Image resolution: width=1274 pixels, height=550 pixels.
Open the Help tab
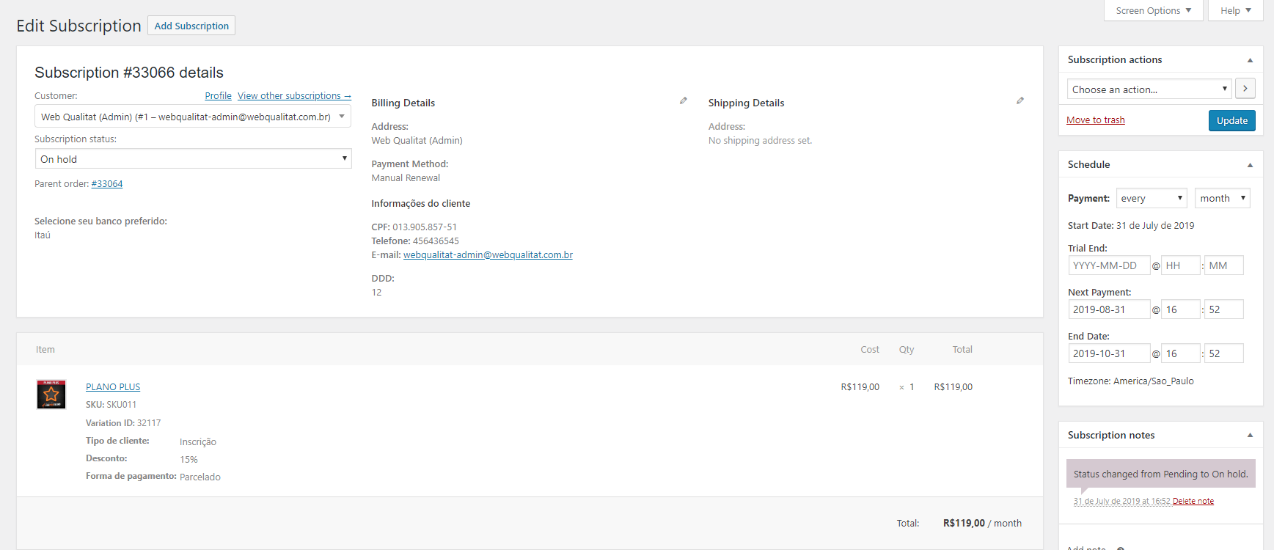pyautogui.click(x=1235, y=11)
